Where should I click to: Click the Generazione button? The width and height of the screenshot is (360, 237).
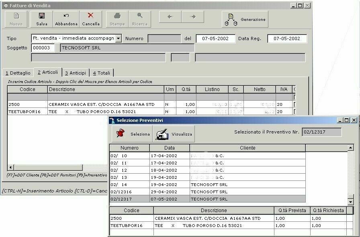tap(245, 19)
